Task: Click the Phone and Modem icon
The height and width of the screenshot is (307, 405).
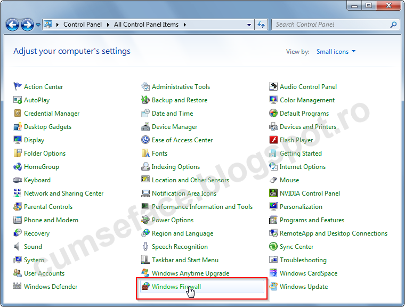Action: (17, 220)
